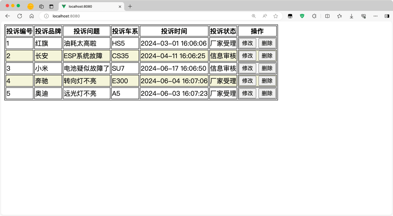Toggle the browser sidebar
The width and height of the screenshot is (393, 216).
pyautogui.click(x=387, y=16)
